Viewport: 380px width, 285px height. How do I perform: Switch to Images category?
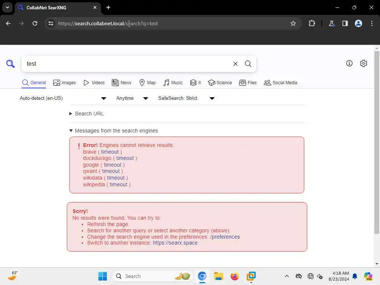point(65,83)
